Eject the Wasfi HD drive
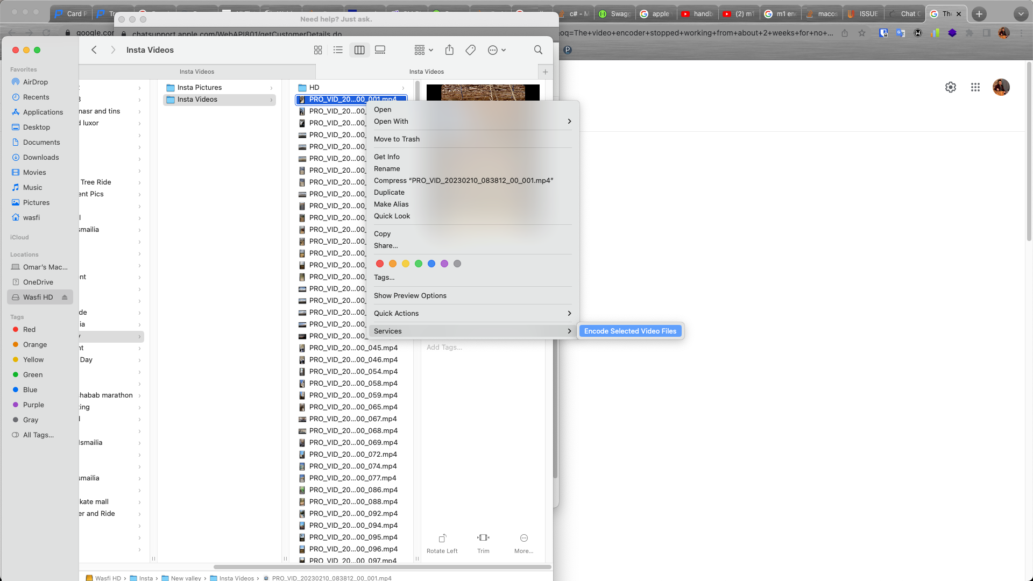 [64, 297]
